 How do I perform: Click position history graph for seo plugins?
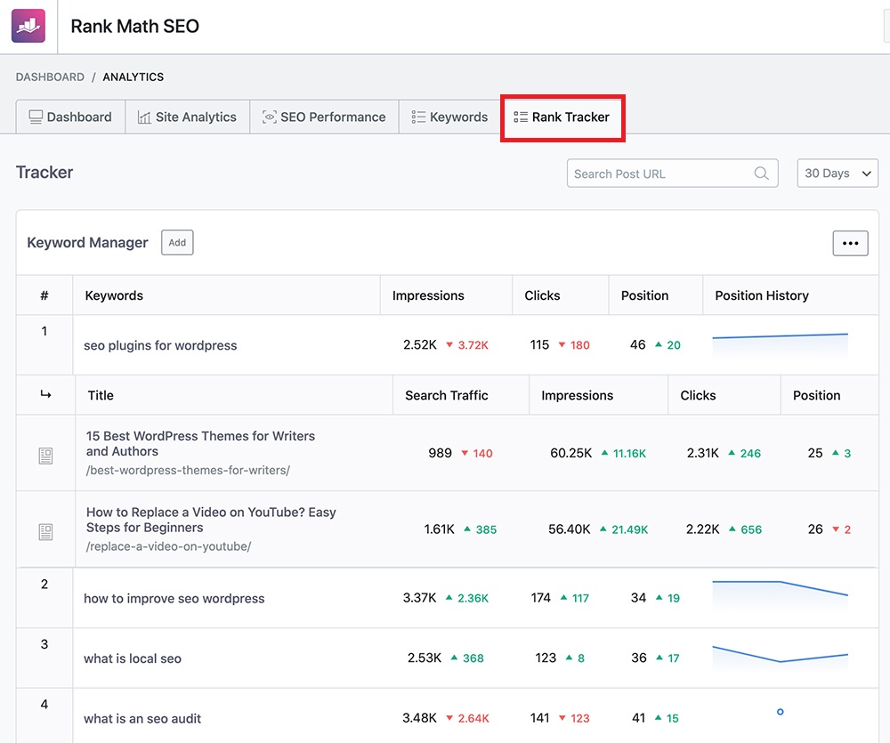(780, 344)
